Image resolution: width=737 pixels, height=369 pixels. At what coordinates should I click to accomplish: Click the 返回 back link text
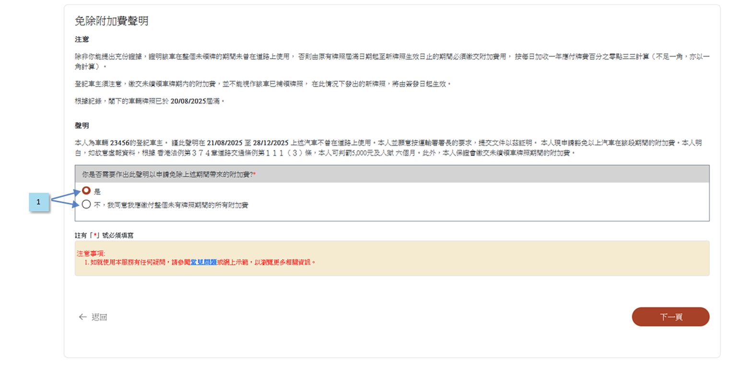99,317
